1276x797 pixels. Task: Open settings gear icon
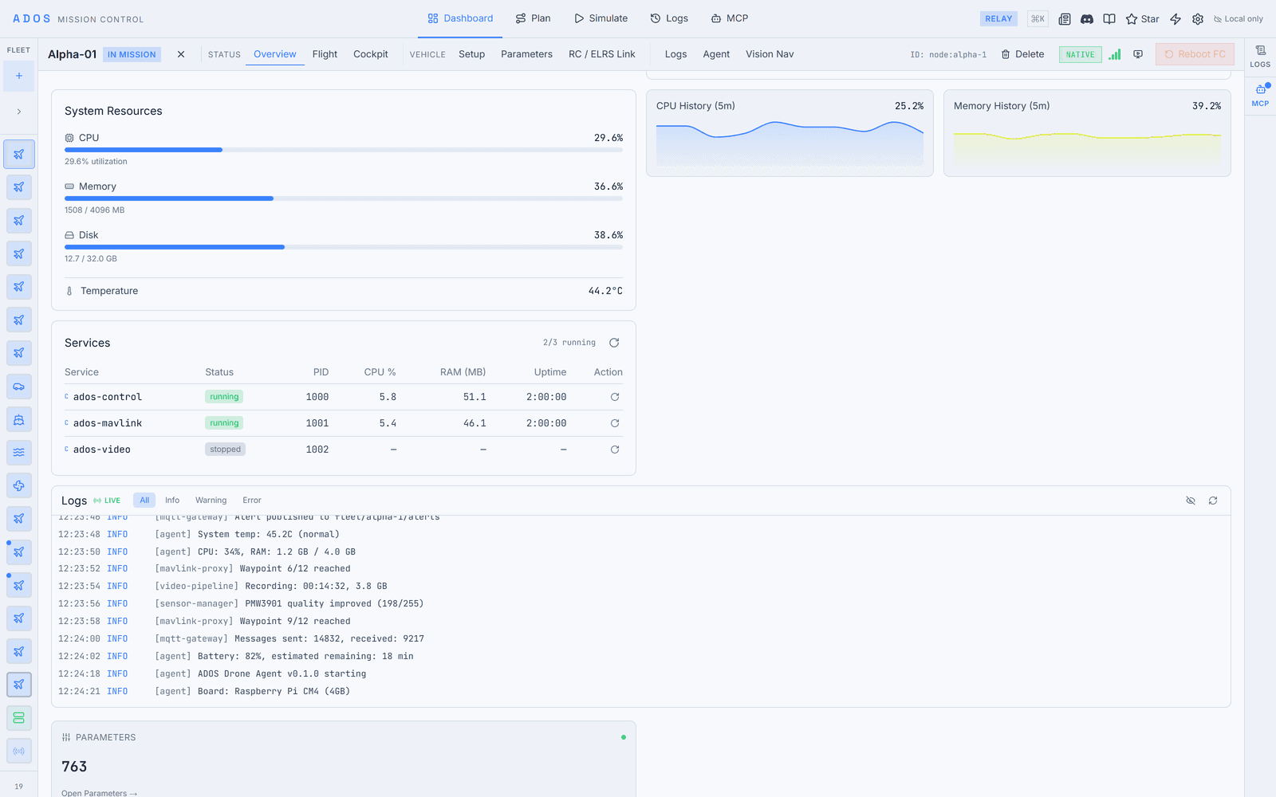click(1198, 19)
